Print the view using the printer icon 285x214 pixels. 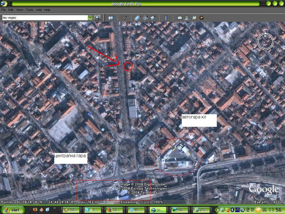187,18
